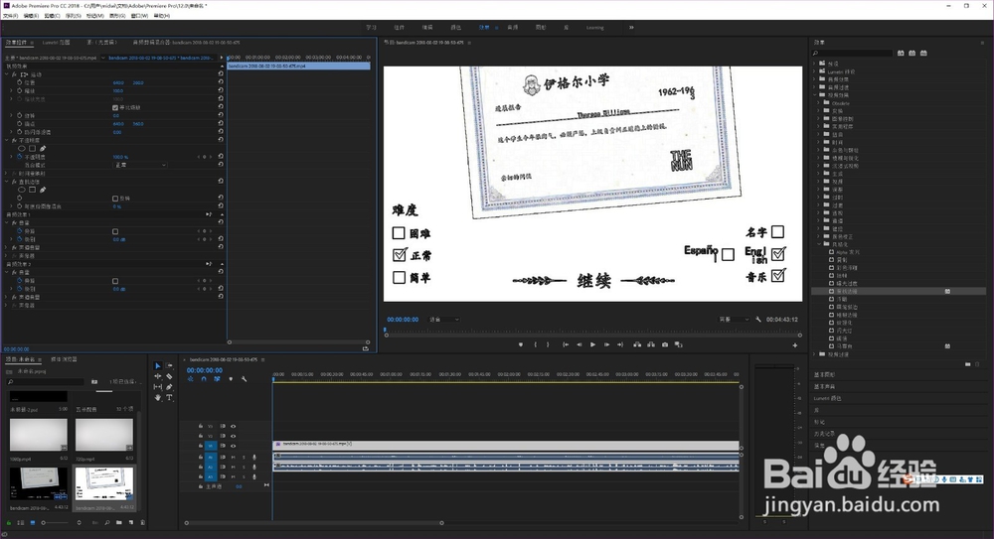The width and height of the screenshot is (994, 539).
Task: Collapse the Motion effect properties
Action: (7, 74)
